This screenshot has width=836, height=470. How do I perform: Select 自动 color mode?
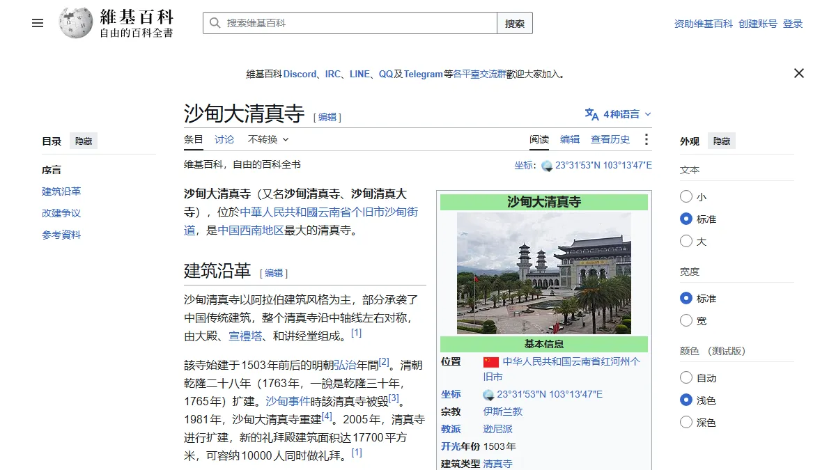tap(686, 378)
